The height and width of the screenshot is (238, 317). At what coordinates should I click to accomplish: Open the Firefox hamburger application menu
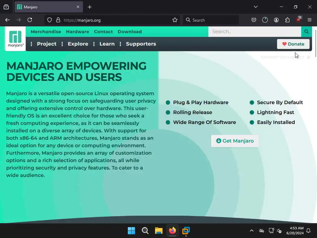[310, 20]
